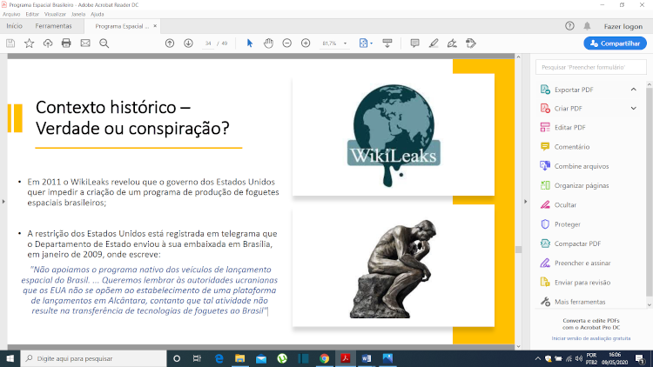The image size is (653, 367).
Task: Open Mais ferramentas
Action: [573, 302]
